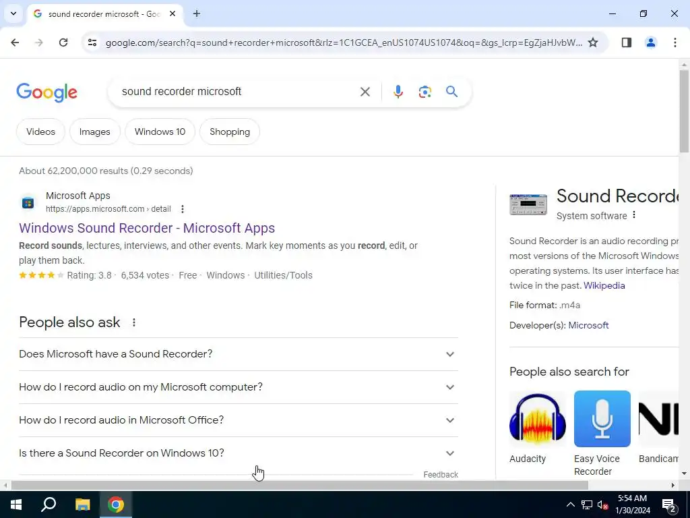Open the Windows Start menu
690x518 pixels.
[16, 505]
